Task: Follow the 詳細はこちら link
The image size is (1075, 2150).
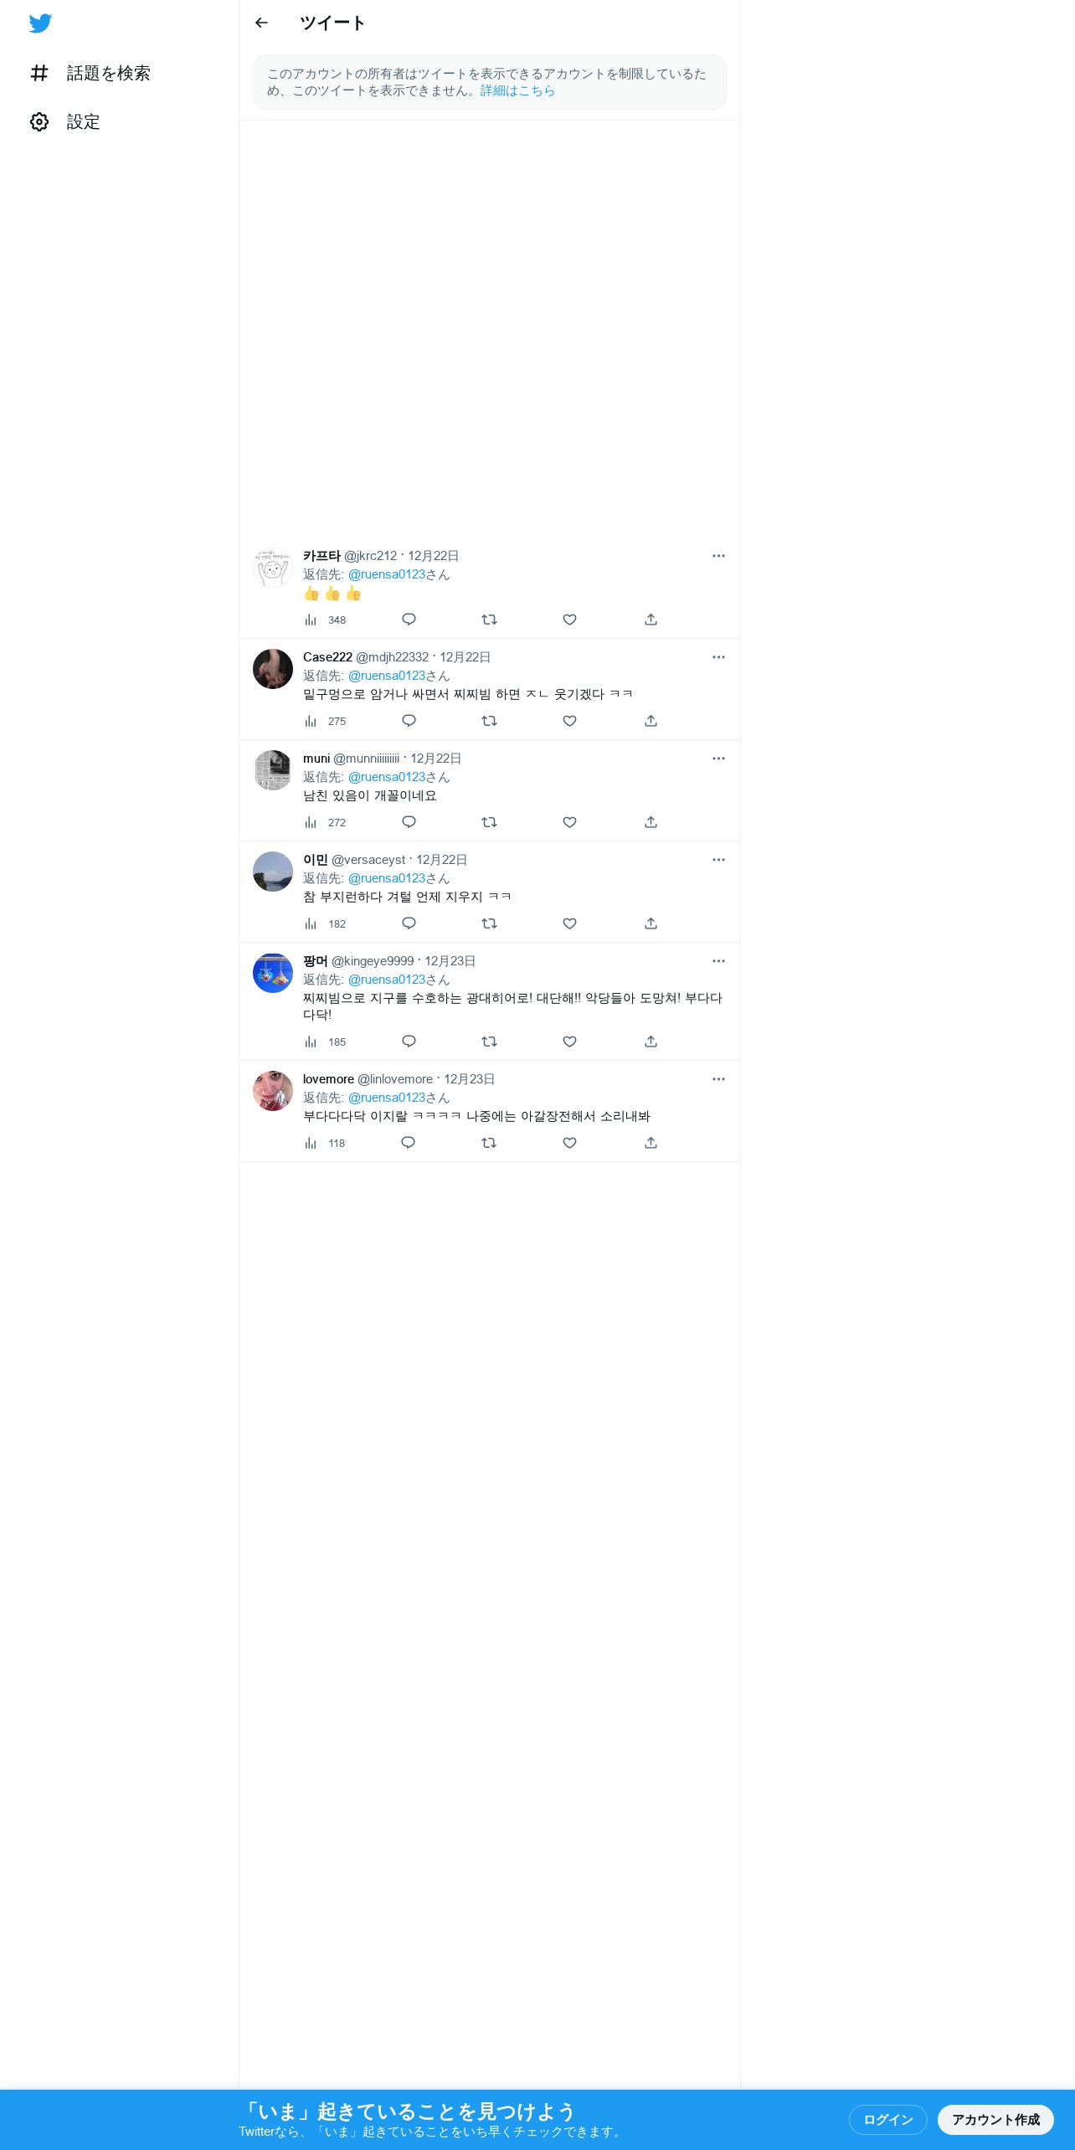Action: click(x=517, y=90)
